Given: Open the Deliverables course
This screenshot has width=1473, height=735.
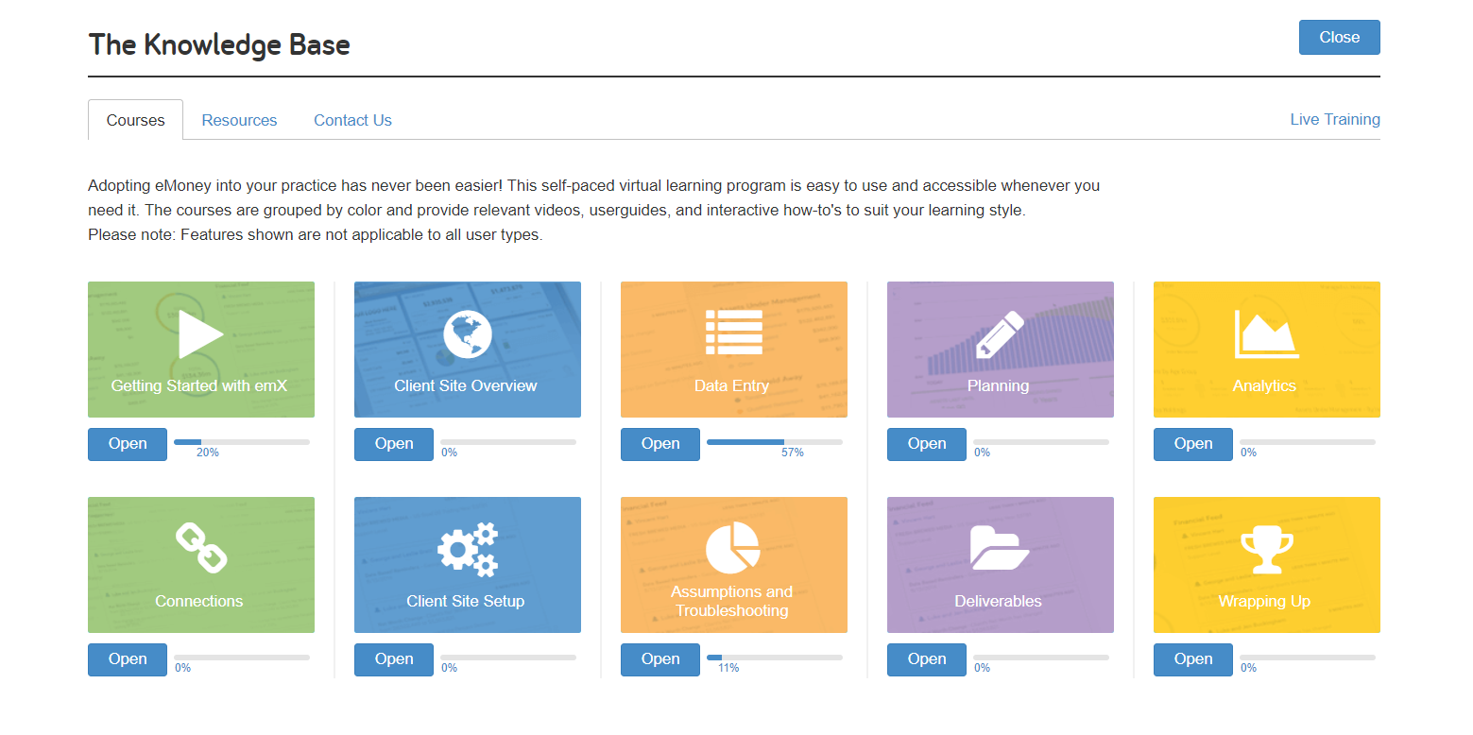Looking at the screenshot, I should click(x=927, y=659).
